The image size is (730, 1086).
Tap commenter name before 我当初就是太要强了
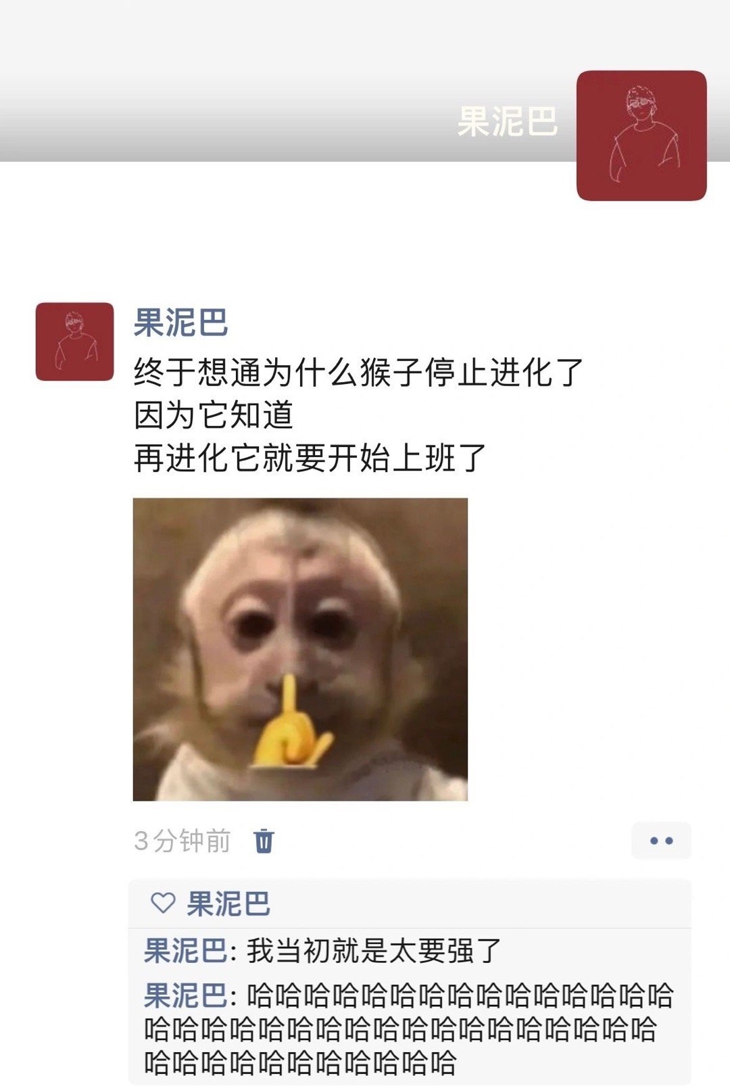[x=185, y=951]
